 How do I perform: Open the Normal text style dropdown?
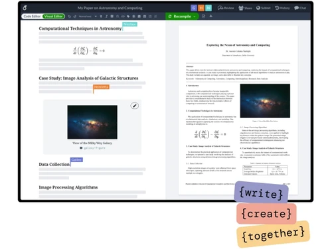click(88, 17)
